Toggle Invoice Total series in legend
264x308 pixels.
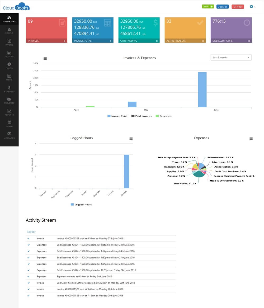tap(117, 116)
